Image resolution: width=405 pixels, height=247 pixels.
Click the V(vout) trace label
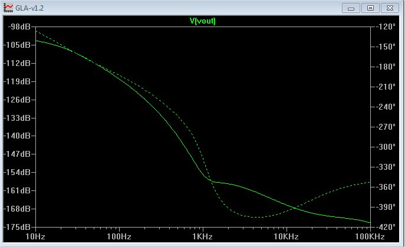(203, 21)
